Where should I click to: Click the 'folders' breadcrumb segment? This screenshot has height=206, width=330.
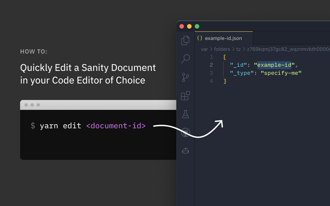tap(222, 49)
